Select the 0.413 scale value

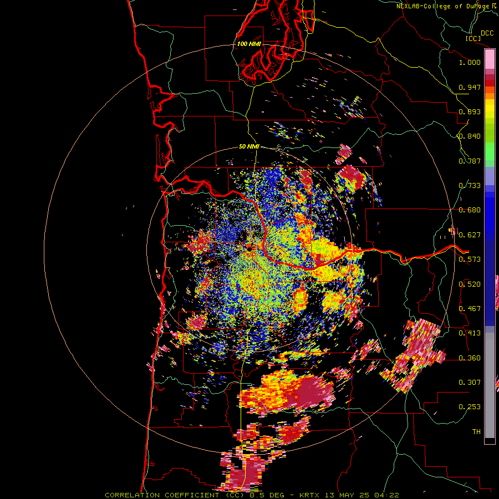[470, 333]
